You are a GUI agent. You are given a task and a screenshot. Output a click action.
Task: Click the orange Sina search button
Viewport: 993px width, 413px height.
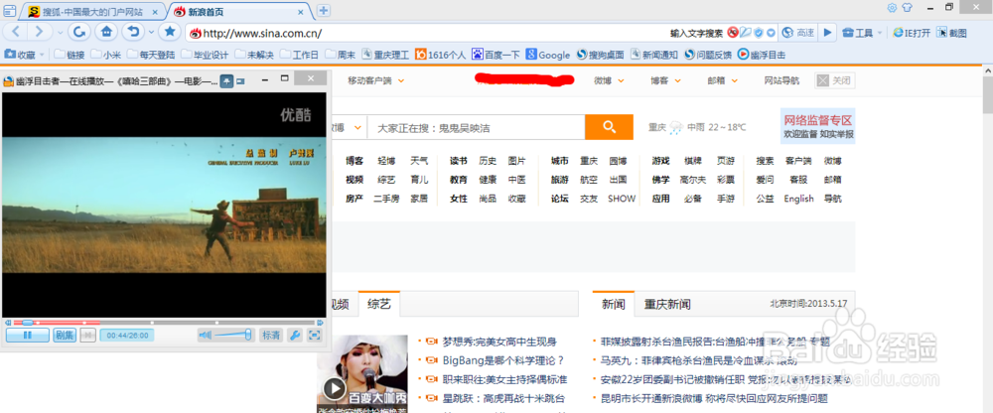pyautogui.click(x=609, y=127)
